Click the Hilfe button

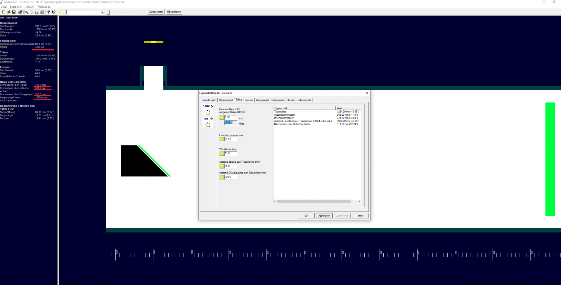tap(361, 216)
